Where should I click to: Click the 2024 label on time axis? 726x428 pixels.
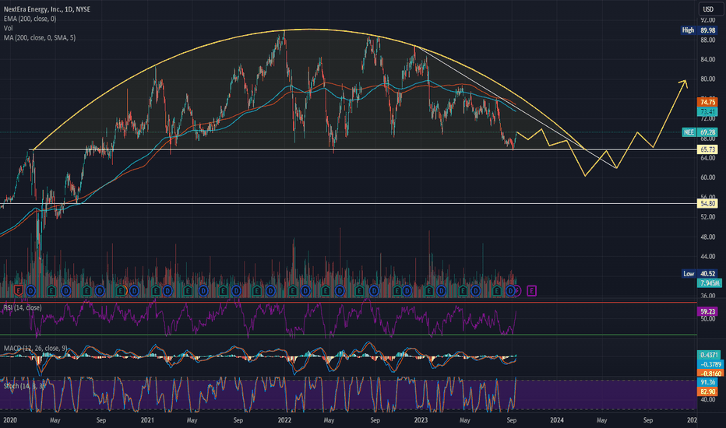click(x=556, y=420)
